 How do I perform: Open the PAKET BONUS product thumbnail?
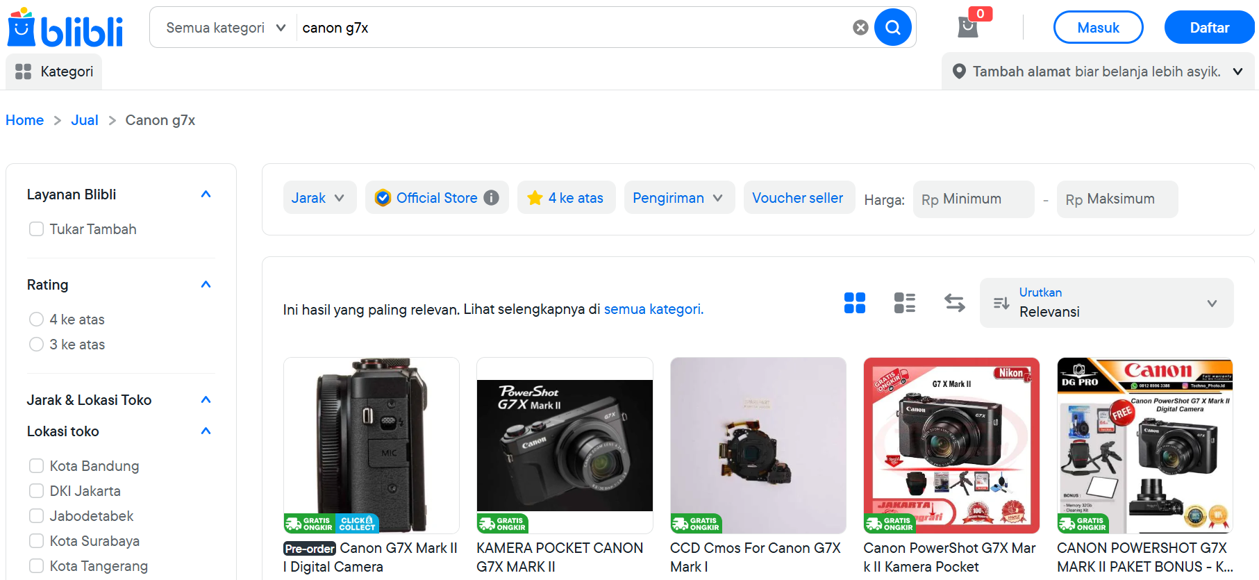[1145, 445]
